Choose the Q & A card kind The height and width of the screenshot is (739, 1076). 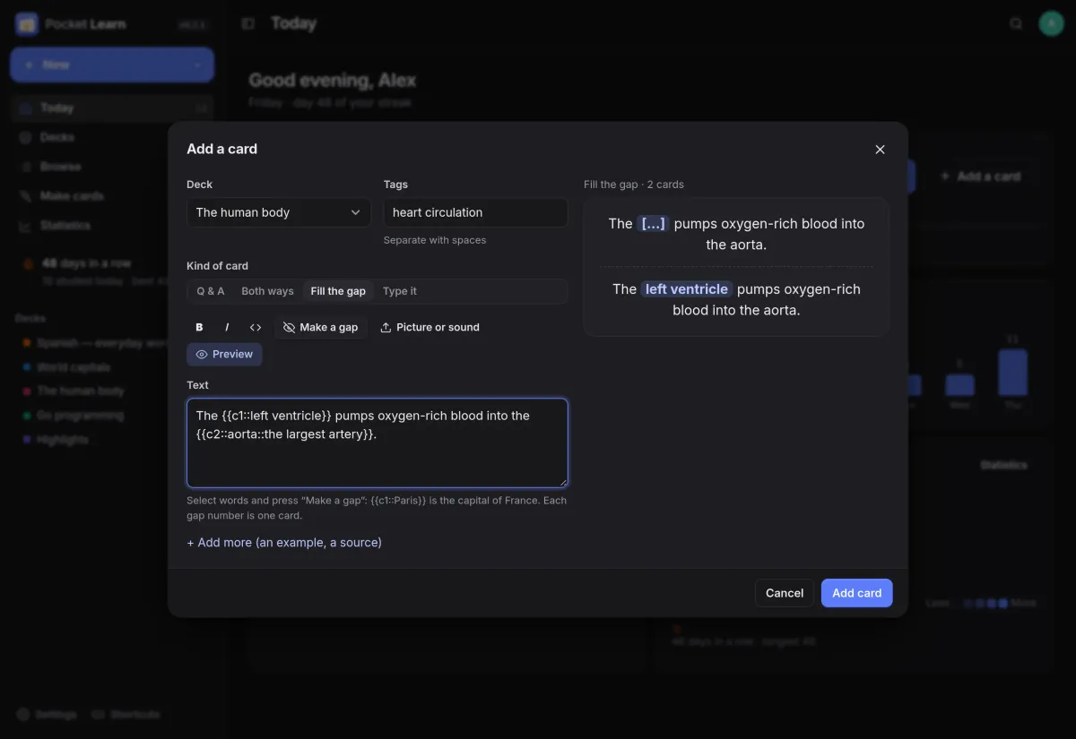pos(211,291)
